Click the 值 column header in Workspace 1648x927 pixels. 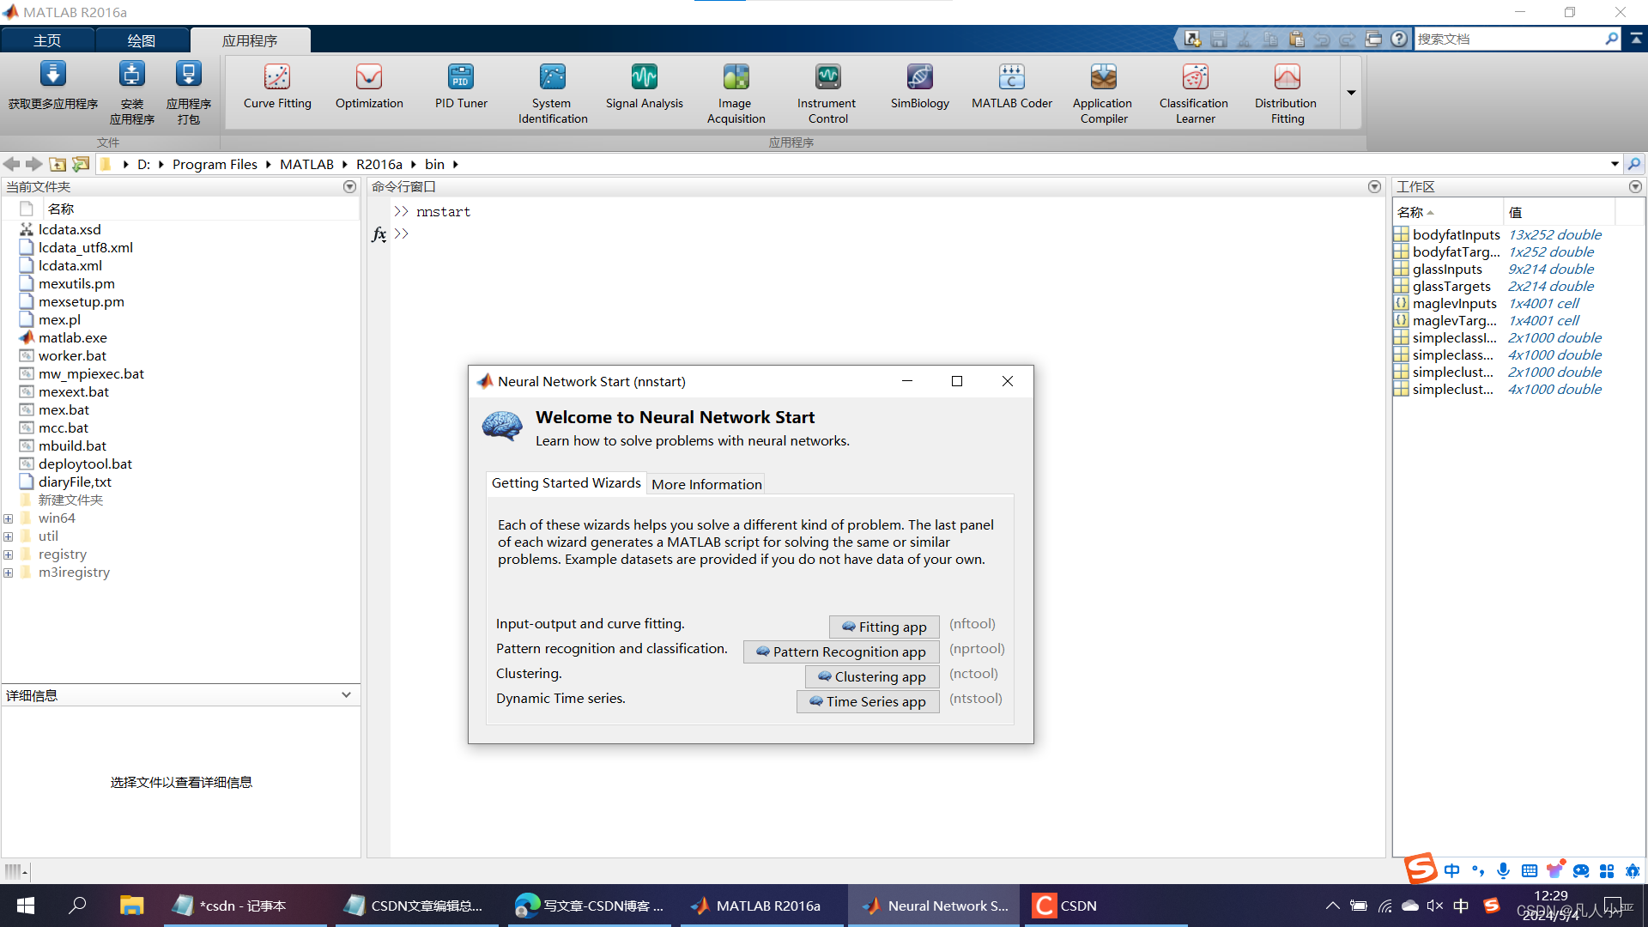pyautogui.click(x=1559, y=212)
